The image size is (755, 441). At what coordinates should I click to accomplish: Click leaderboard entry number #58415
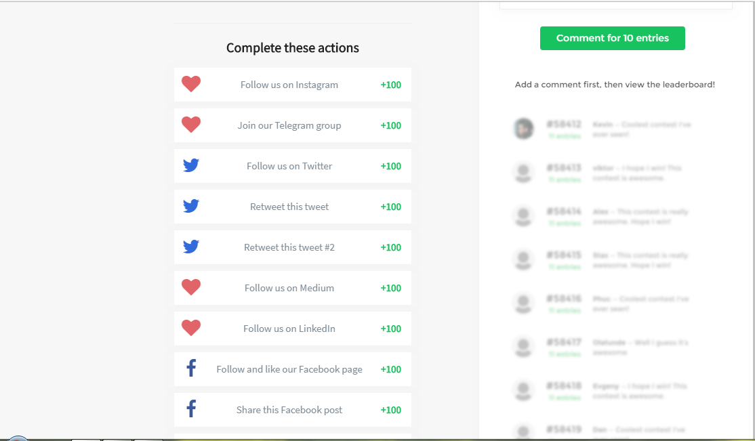pos(564,255)
